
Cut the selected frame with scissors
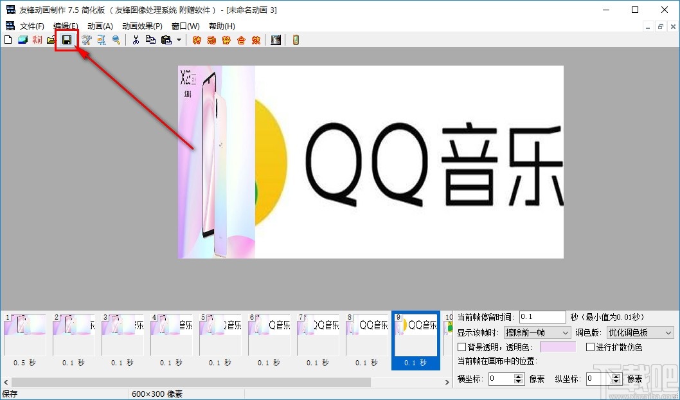(x=136, y=40)
